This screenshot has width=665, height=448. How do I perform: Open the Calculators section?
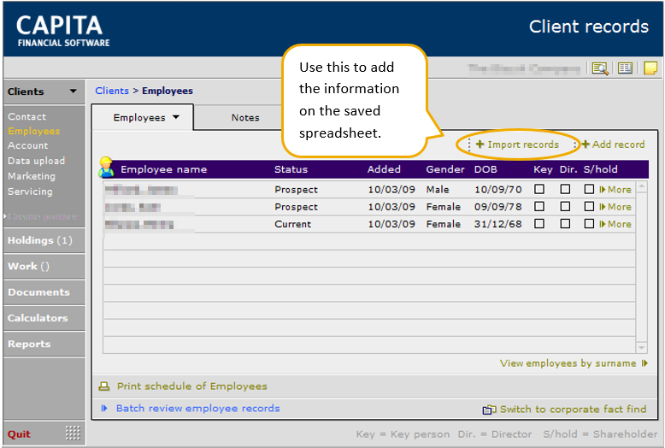(x=44, y=318)
